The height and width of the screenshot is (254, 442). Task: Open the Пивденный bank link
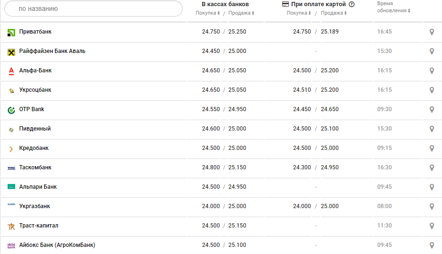(35, 129)
